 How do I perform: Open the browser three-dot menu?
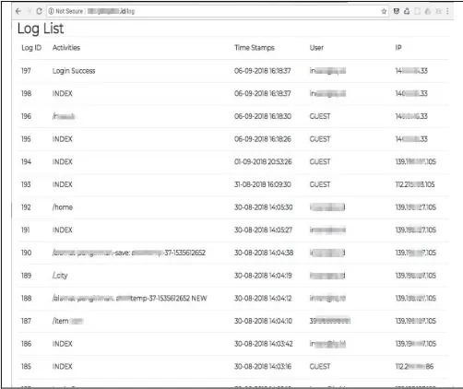click(447, 11)
